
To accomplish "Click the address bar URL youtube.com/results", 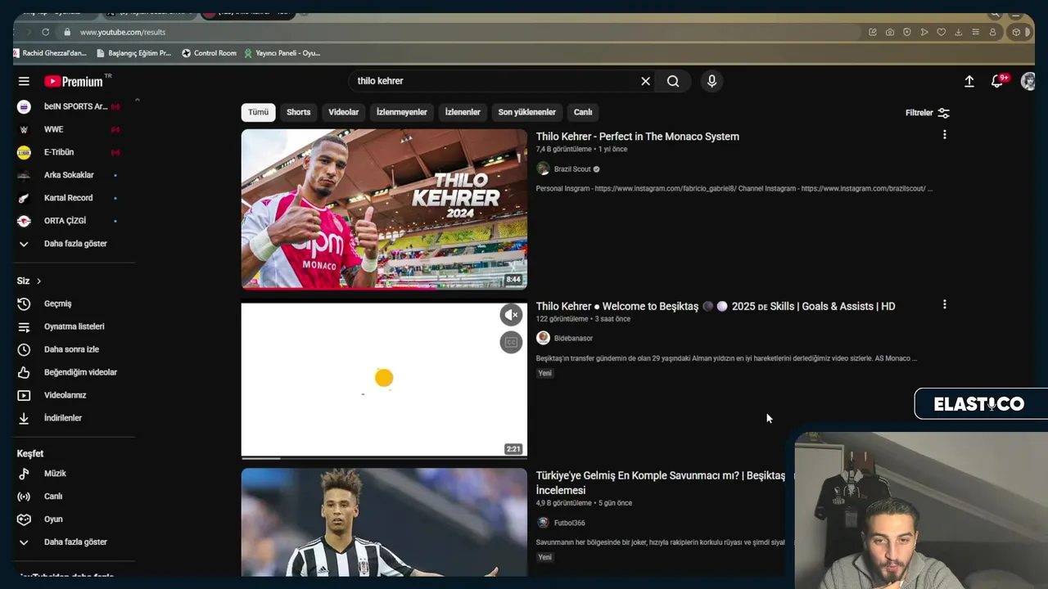I will point(123,32).
